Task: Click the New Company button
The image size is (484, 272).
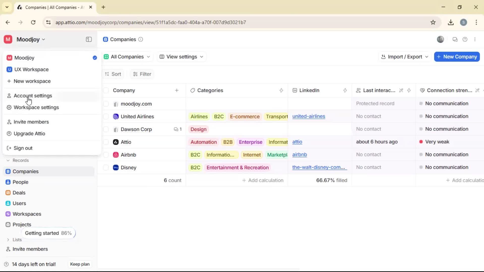Action: (457, 57)
